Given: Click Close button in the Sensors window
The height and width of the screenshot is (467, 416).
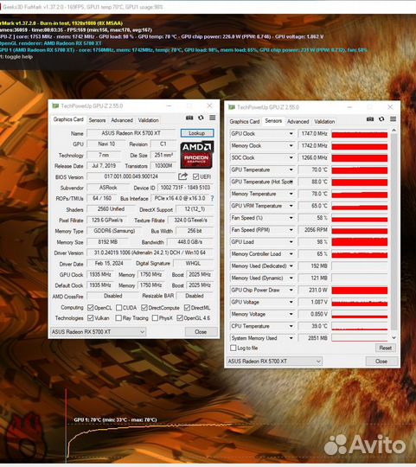Looking at the screenshot, I should pos(381,361).
